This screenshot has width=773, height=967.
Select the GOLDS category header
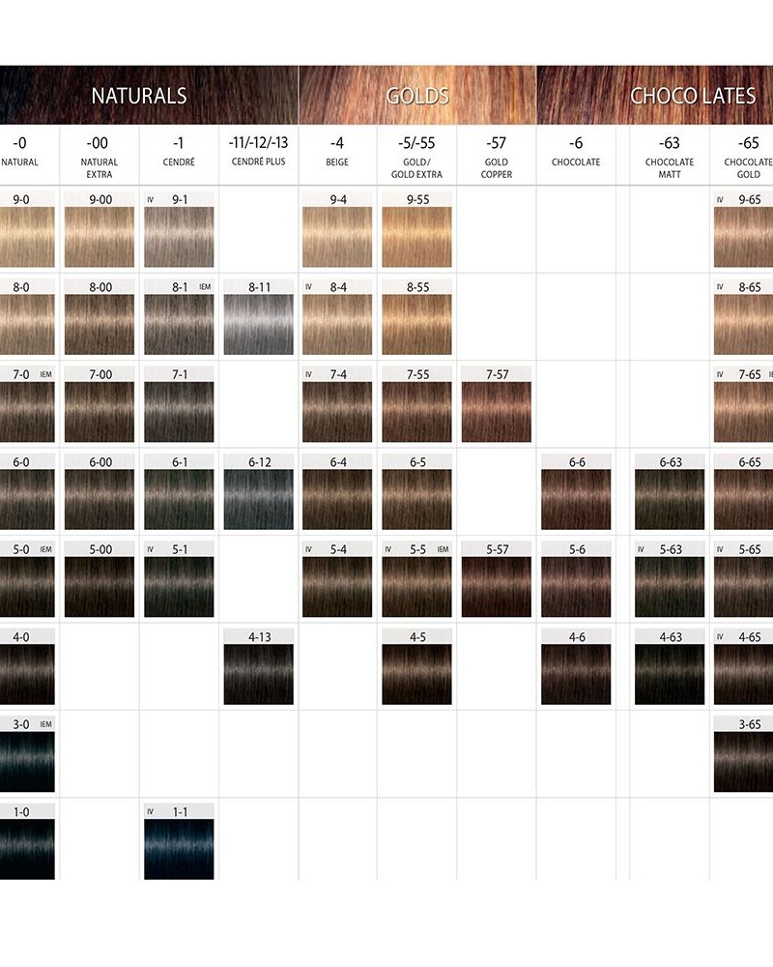point(416,96)
